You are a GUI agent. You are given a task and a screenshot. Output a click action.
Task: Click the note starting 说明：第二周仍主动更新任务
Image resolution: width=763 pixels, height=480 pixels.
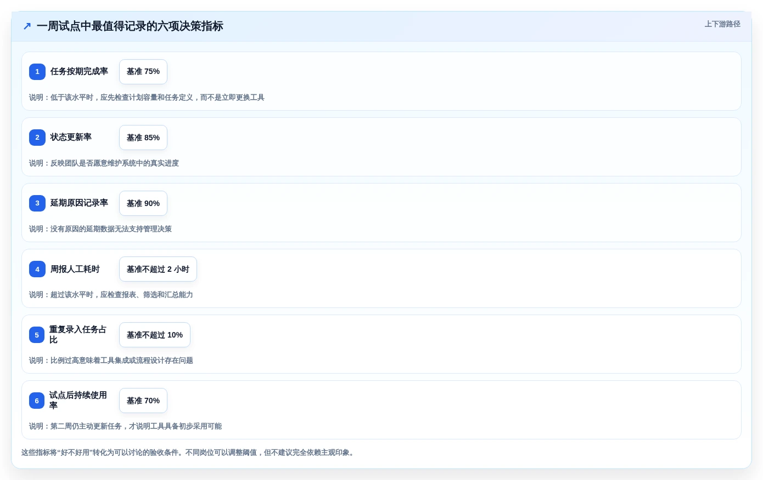(125, 426)
